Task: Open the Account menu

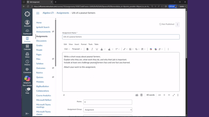Action: [x=27, y=23]
